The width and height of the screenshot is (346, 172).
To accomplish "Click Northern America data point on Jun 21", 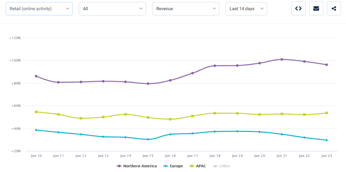I will (x=282, y=59).
